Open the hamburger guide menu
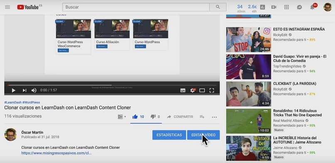Image resolution: width=335 pixels, height=163 pixels. (x=7, y=7)
